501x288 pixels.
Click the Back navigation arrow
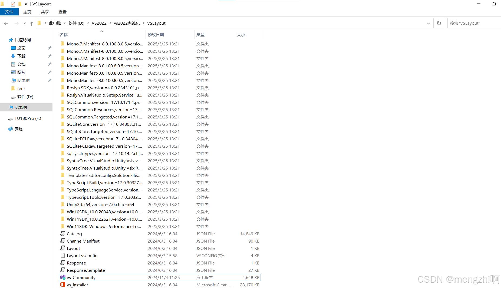pyautogui.click(x=6, y=23)
